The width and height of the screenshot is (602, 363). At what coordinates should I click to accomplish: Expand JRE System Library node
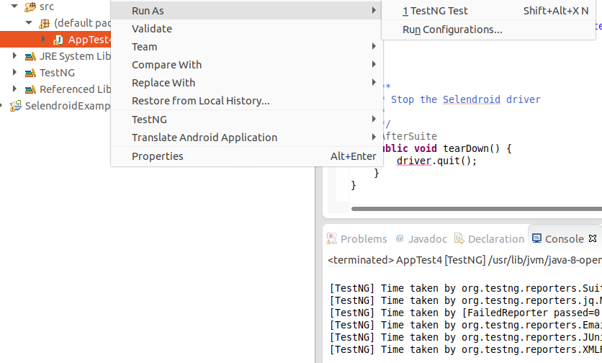14,55
